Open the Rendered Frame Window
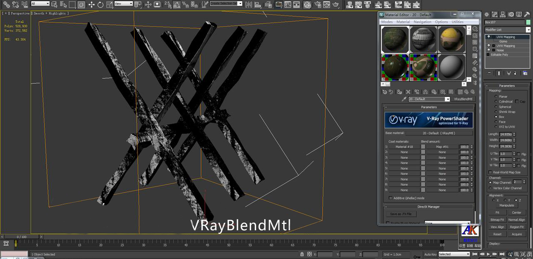 coord(326,5)
